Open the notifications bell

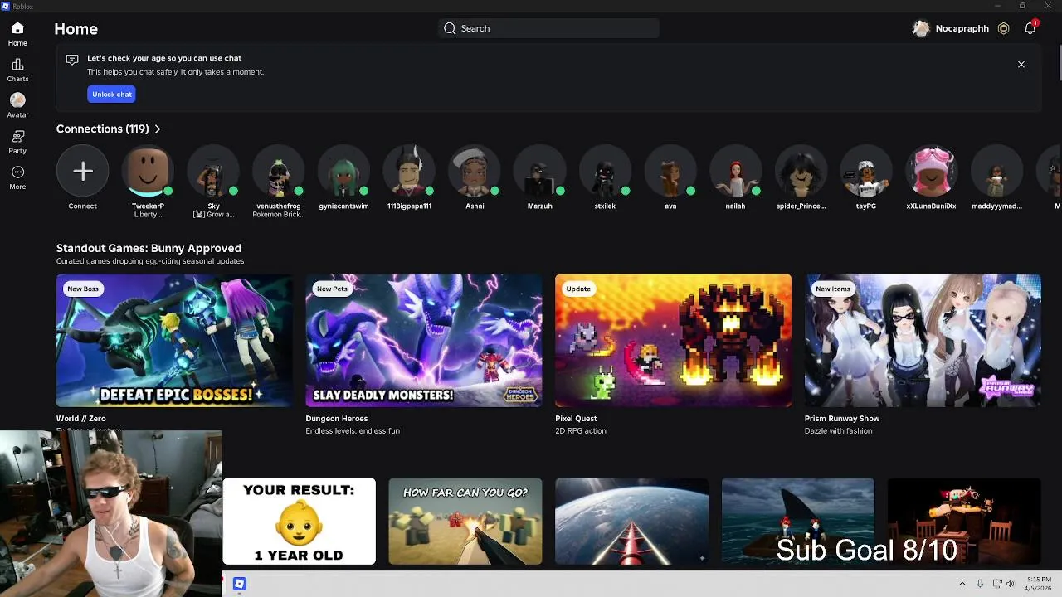tap(1030, 28)
